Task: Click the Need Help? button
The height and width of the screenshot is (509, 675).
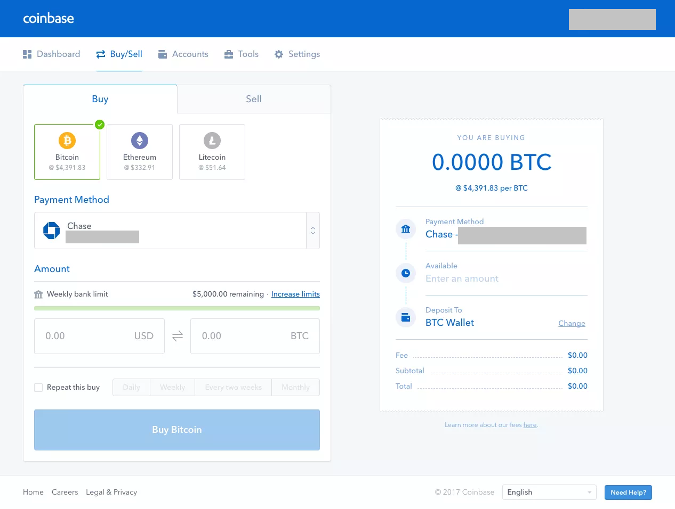Action: [x=628, y=492]
